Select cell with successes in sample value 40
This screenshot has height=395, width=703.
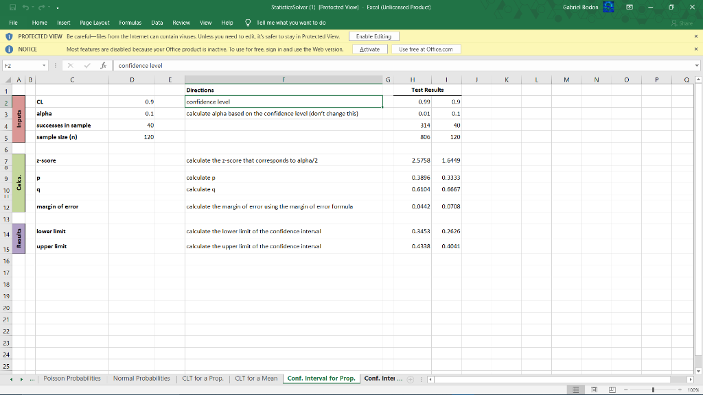(x=132, y=125)
